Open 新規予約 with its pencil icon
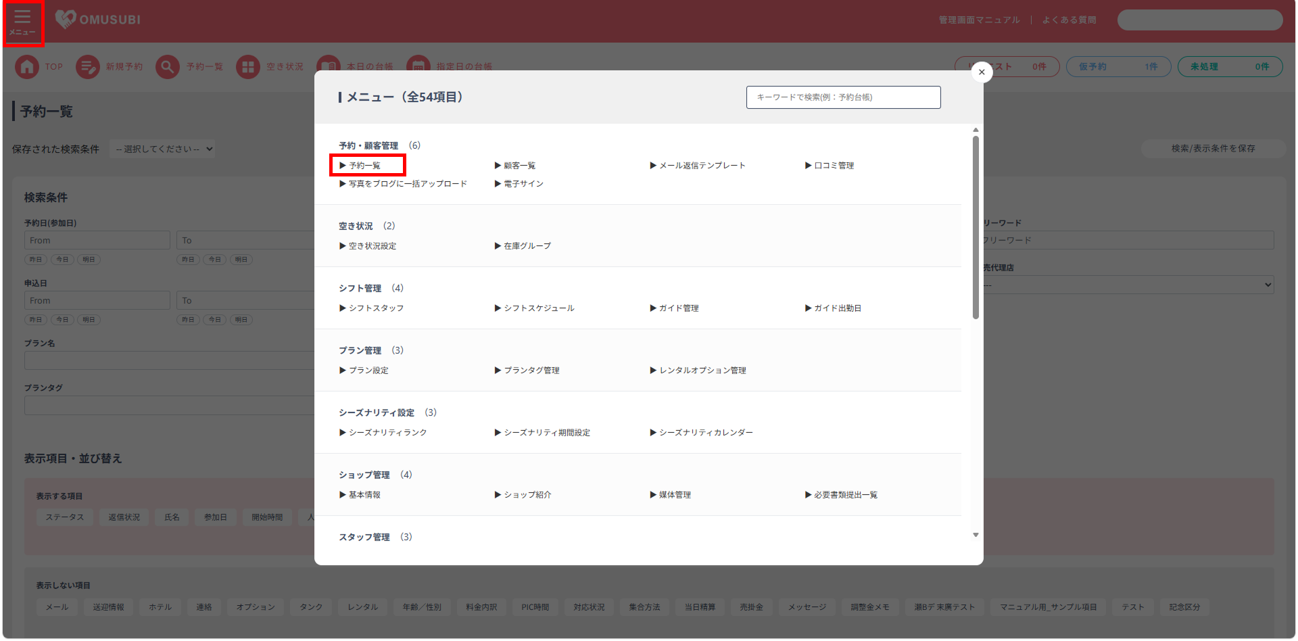 pos(88,67)
